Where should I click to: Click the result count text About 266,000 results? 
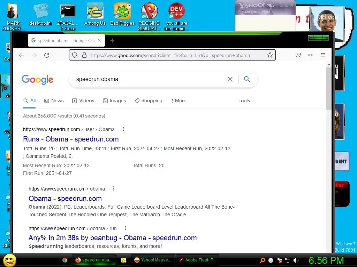pos(64,116)
